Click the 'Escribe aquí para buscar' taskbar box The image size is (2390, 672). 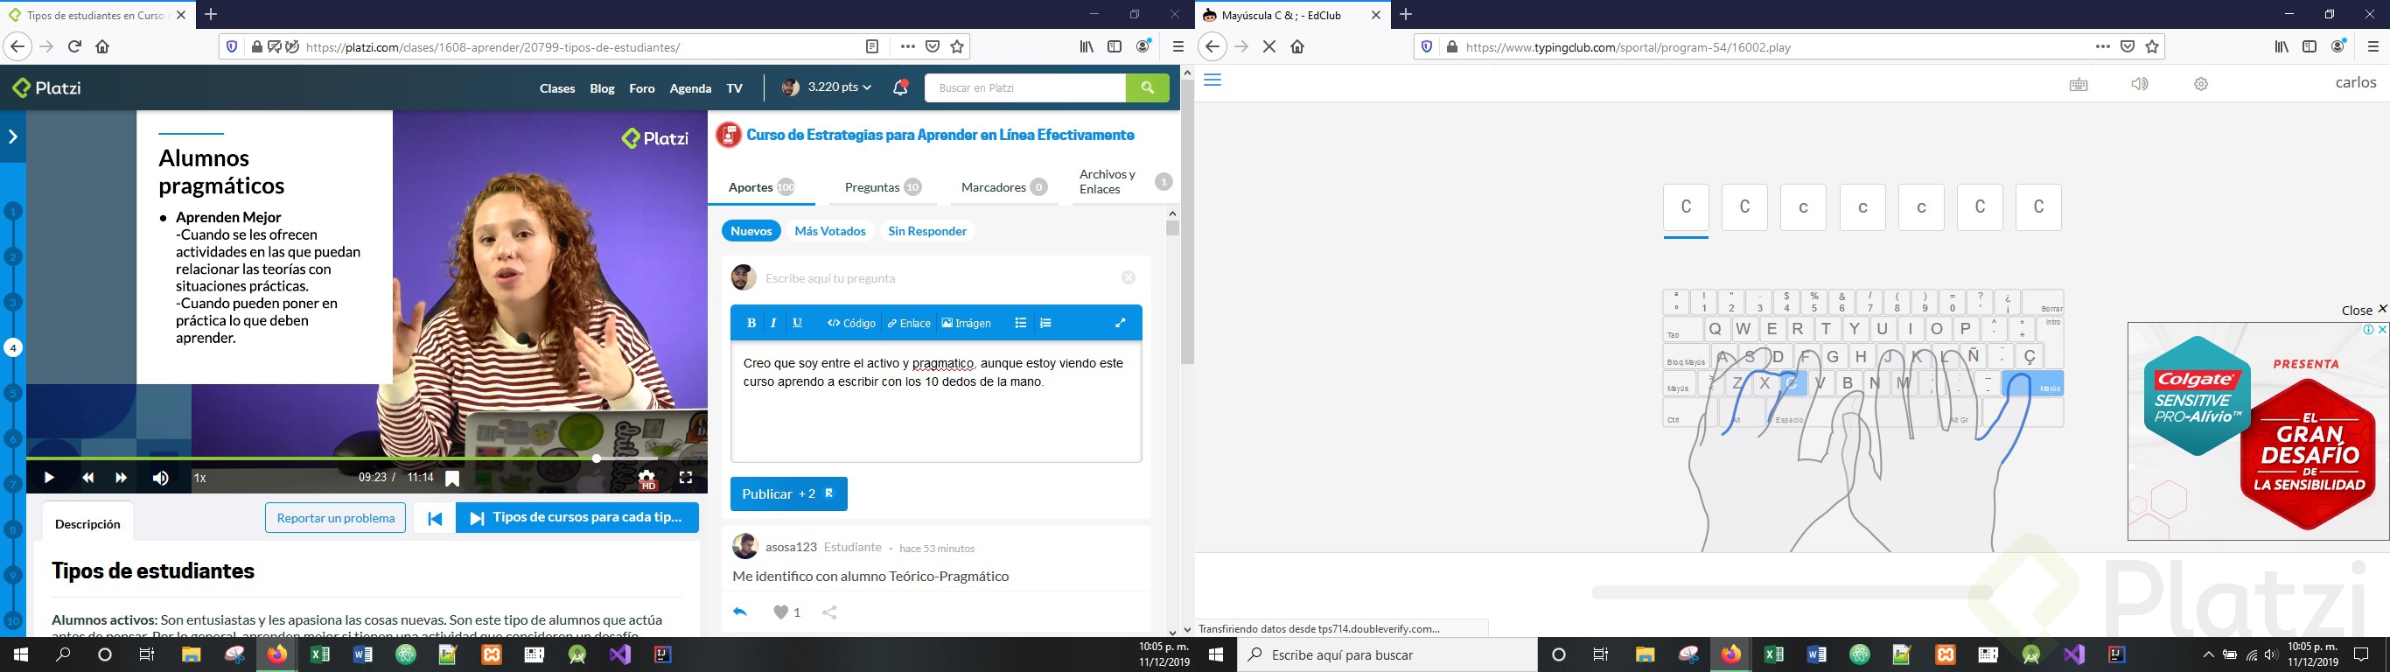pos(1389,655)
